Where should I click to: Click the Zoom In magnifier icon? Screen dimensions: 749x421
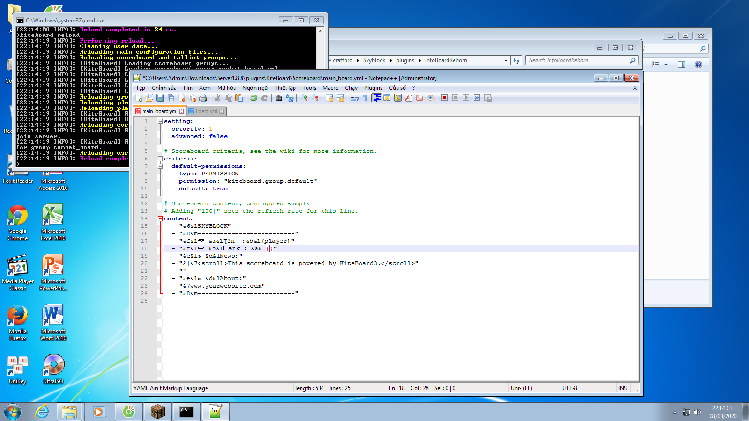coord(304,98)
